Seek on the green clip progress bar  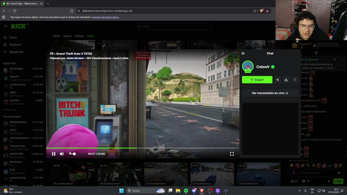[x=143, y=148]
